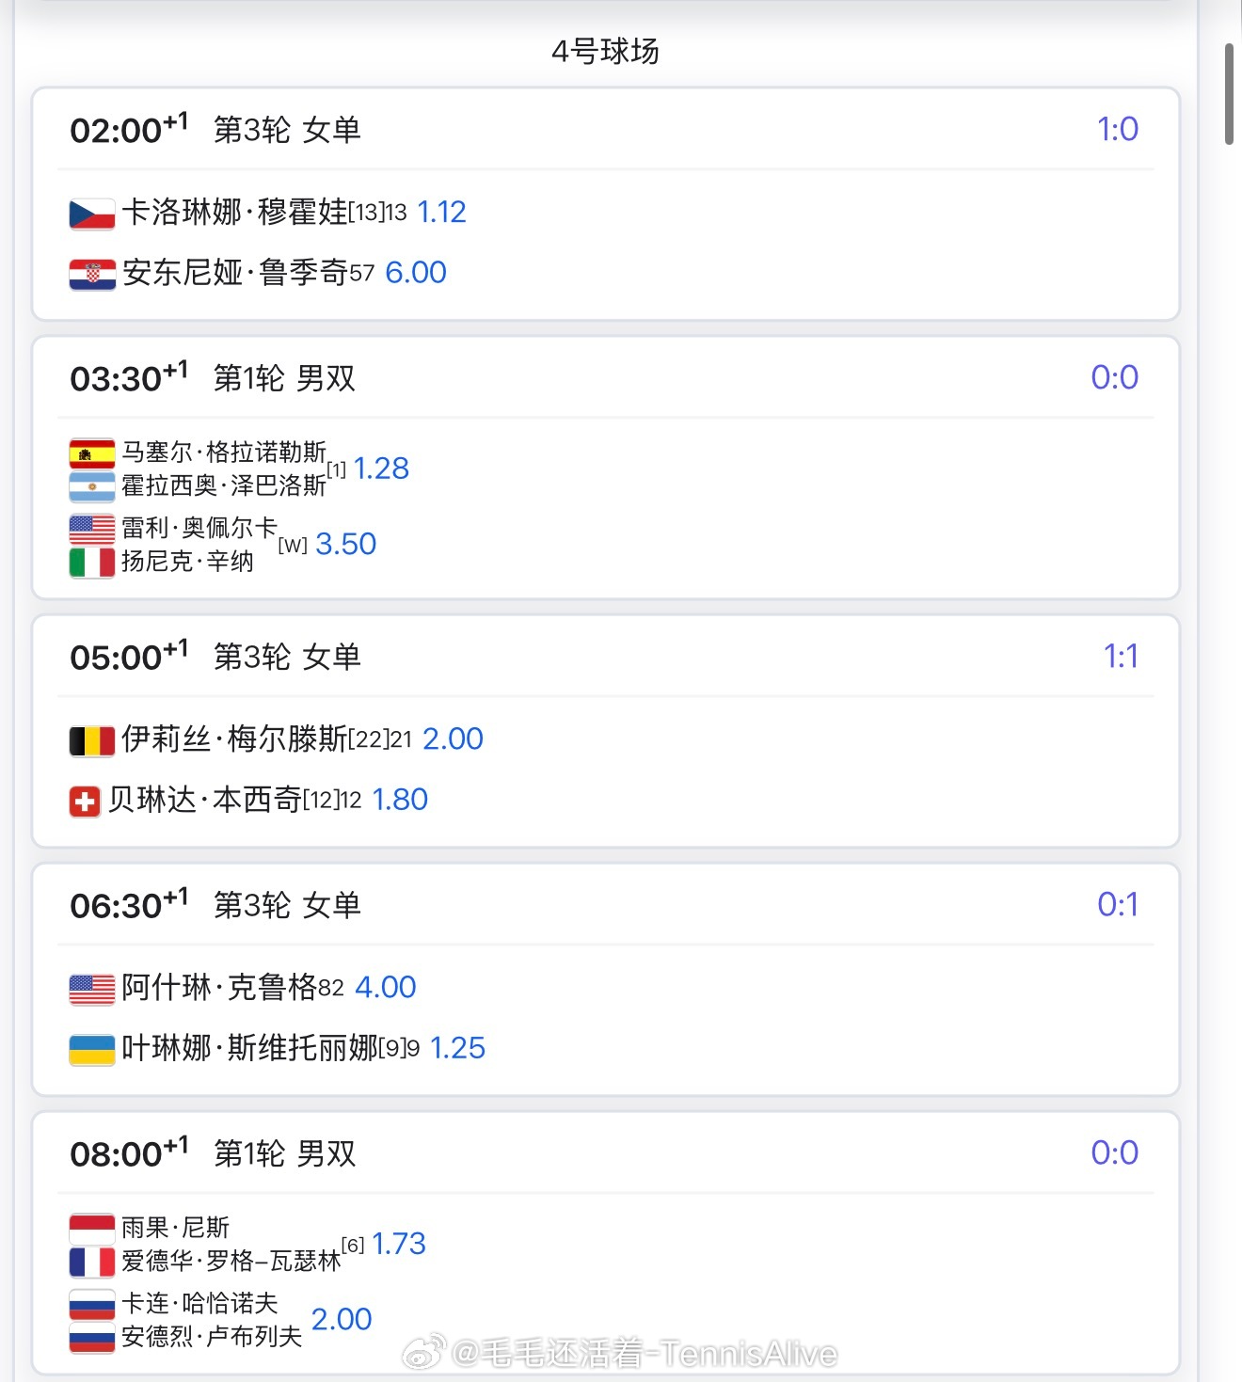The width and height of the screenshot is (1242, 1382).
Task: Select odds 1.12 for 卡洛琳娜·穆霍娃
Action: (x=441, y=212)
